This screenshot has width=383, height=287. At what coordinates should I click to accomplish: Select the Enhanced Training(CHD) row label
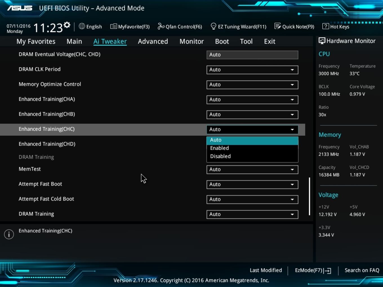tap(47, 144)
